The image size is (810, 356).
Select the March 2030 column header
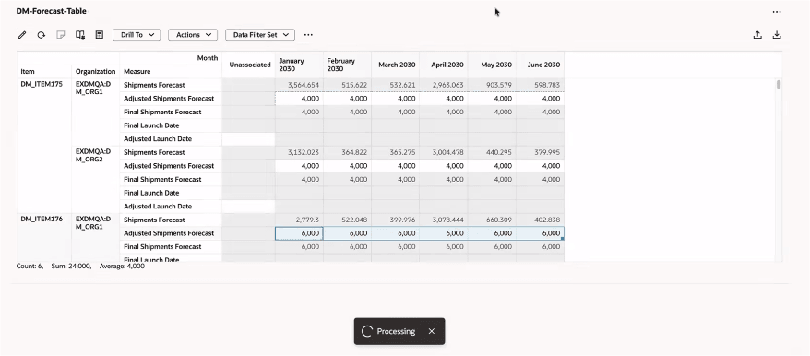coord(395,65)
